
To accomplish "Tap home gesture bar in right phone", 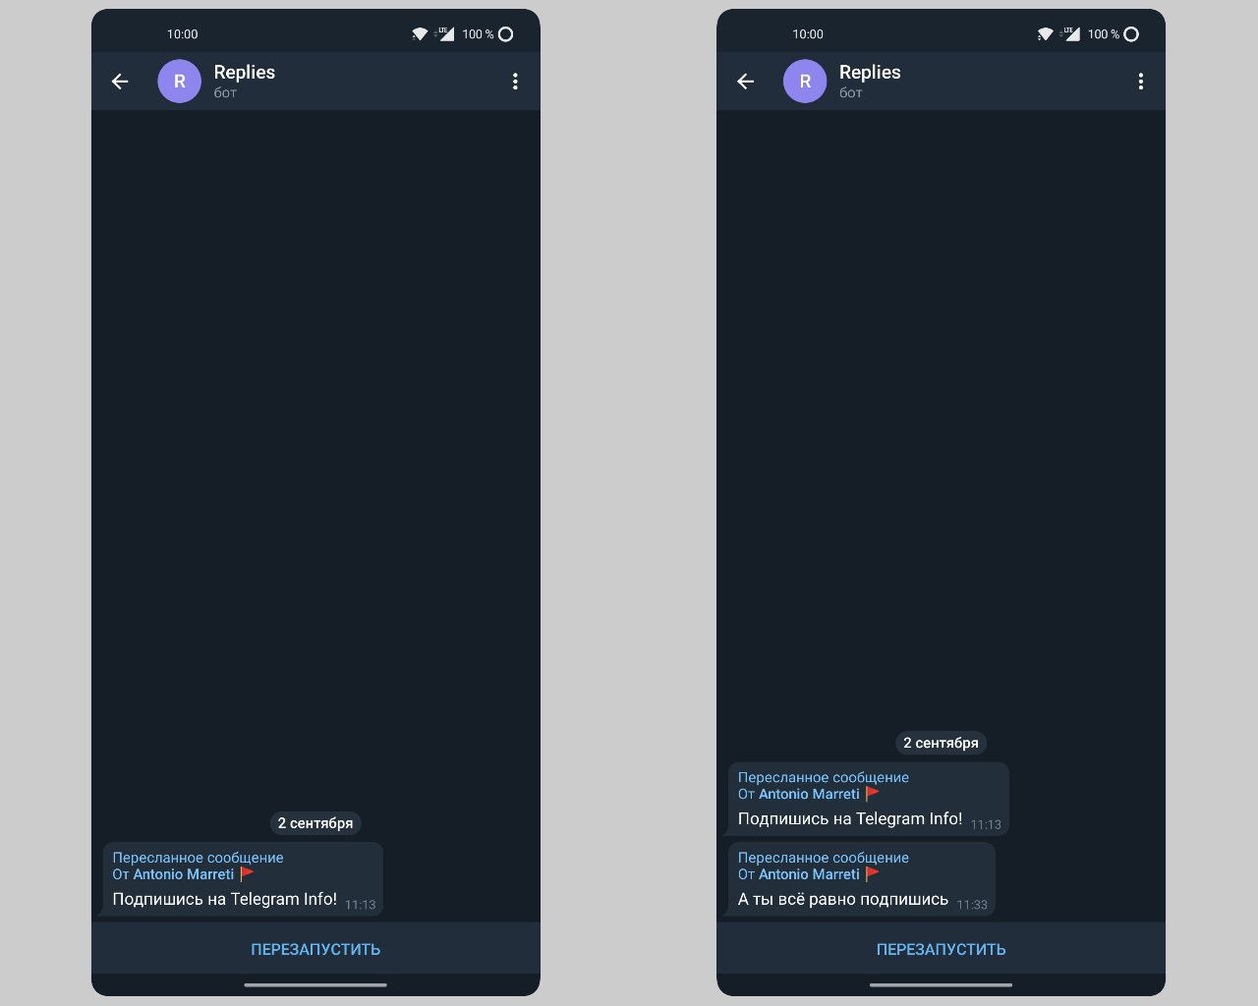I will click(942, 984).
